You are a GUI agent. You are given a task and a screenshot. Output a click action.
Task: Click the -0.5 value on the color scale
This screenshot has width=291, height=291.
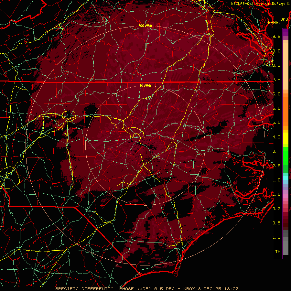pyautogui.click(x=275, y=223)
